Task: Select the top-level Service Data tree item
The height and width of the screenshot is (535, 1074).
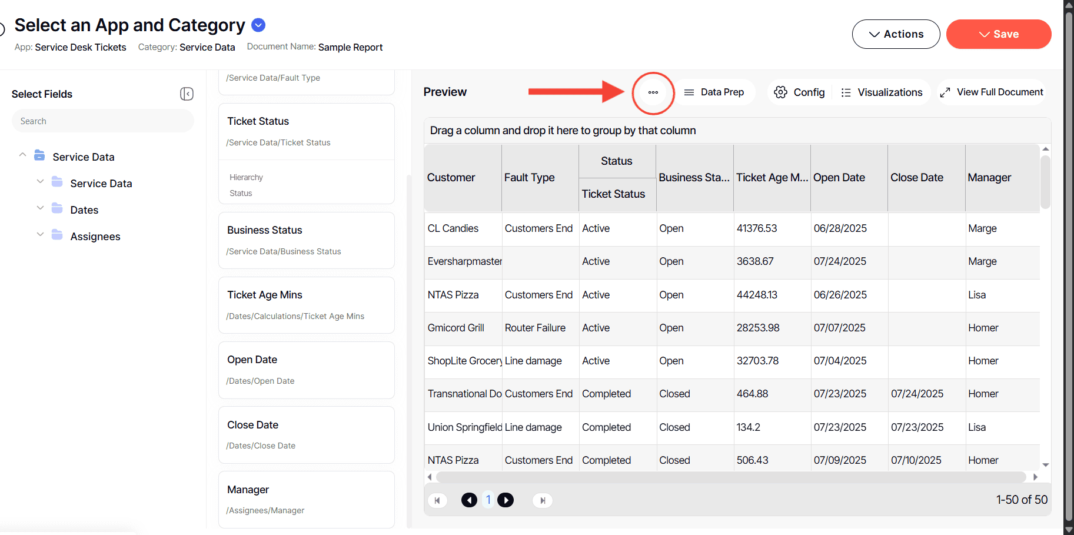Action: [x=84, y=157]
